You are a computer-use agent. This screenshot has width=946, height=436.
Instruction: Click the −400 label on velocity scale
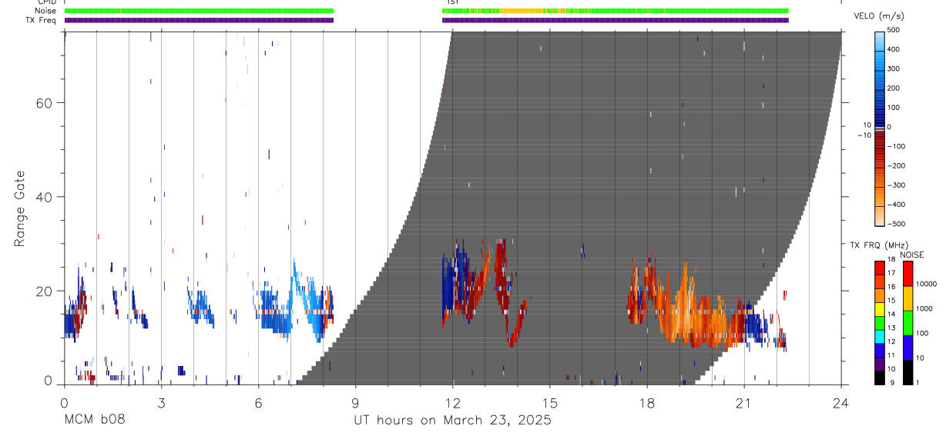point(895,205)
